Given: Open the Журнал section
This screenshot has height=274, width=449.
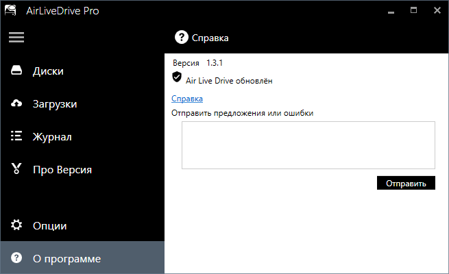Looking at the screenshot, I should (82, 136).
